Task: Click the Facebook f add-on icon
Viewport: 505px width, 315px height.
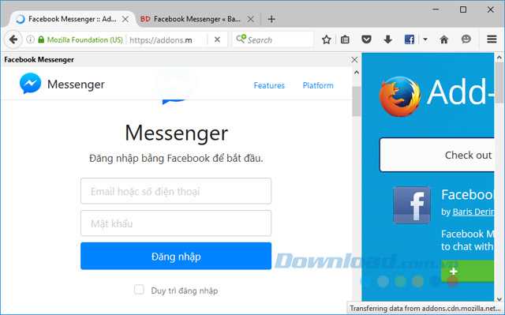Action: pyautogui.click(x=412, y=205)
